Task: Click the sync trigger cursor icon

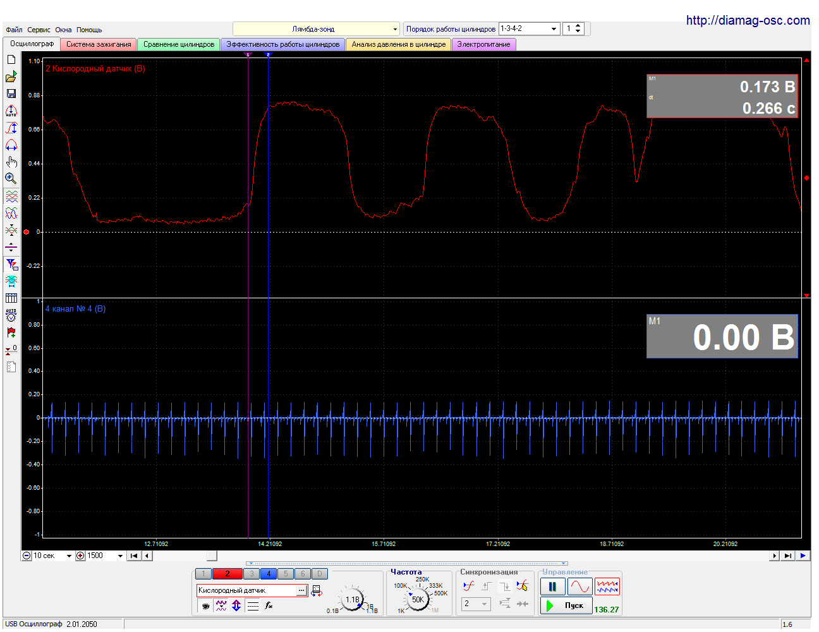Action: pos(522,586)
